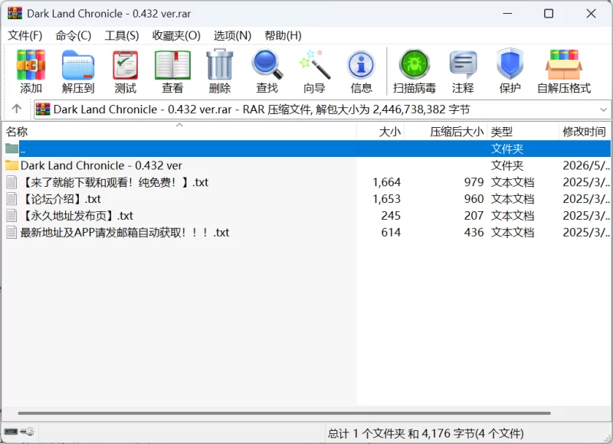The image size is (613, 444).
Task: Click packed size value 960
Action: [x=474, y=199]
